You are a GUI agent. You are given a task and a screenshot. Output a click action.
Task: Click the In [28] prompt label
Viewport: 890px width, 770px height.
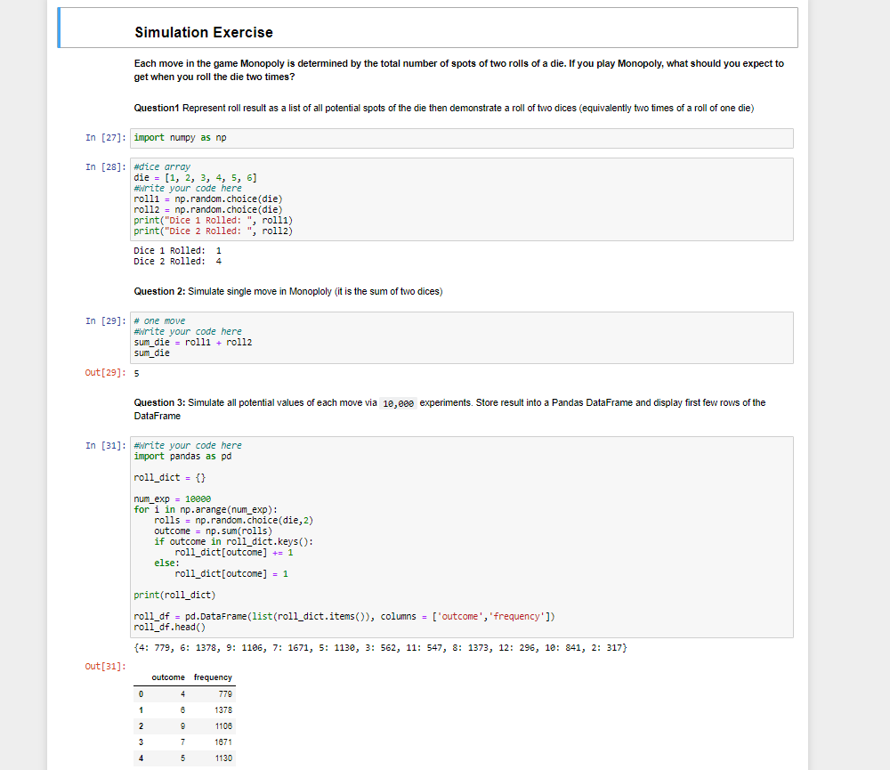[x=106, y=167]
